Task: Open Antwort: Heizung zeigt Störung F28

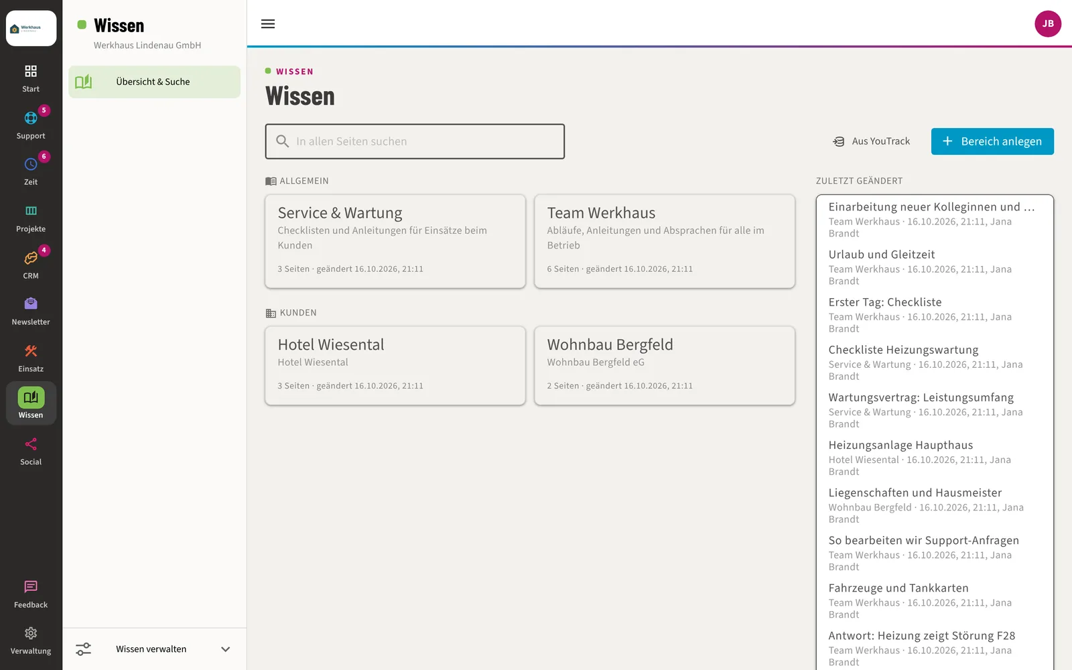Action: [935, 648]
